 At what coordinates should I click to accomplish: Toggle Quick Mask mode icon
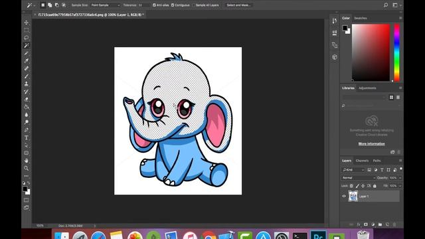[x=27, y=200]
